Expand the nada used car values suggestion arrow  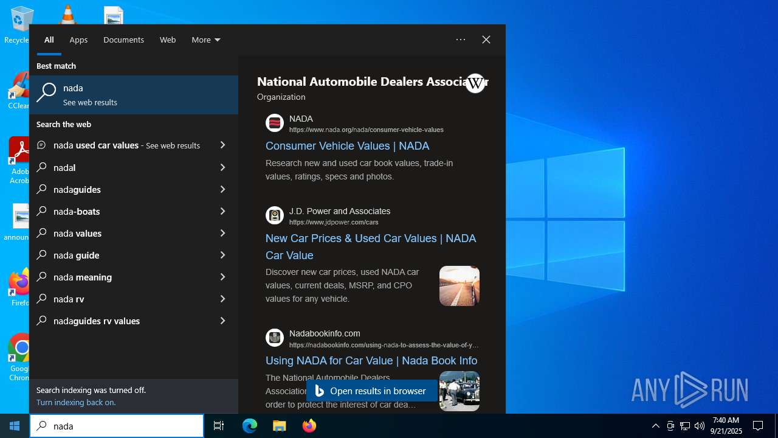[222, 145]
